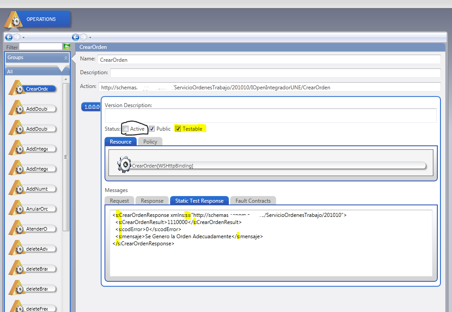The height and width of the screenshot is (312, 452).
Task: Click the AnularOrc operation icon in the list
Action: 17,208
